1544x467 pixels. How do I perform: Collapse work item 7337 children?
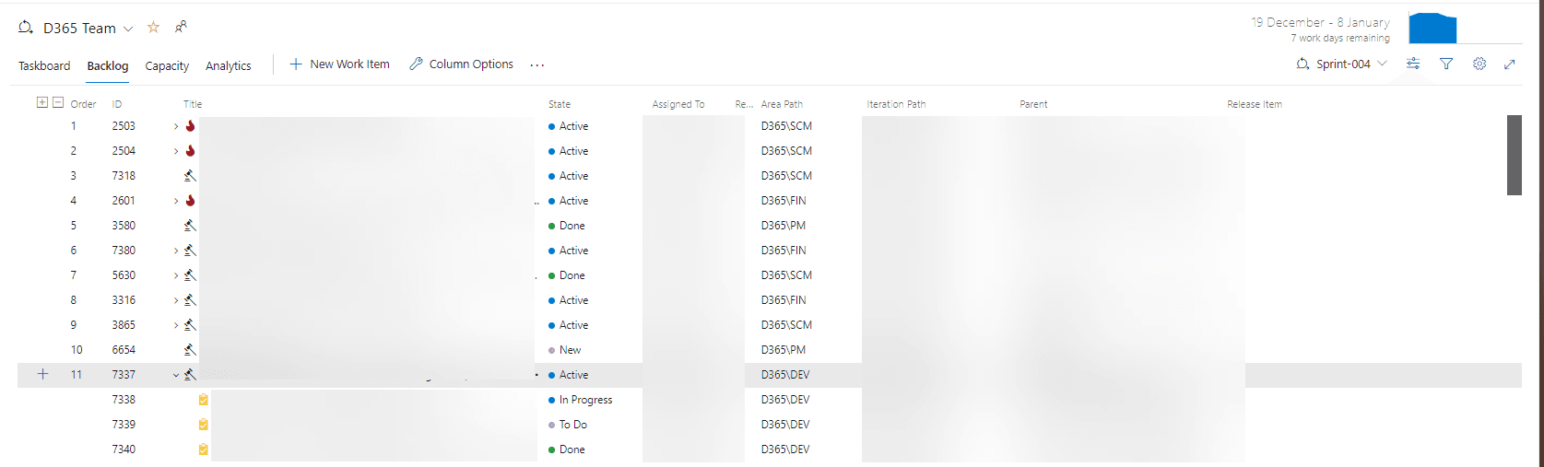[x=176, y=375]
